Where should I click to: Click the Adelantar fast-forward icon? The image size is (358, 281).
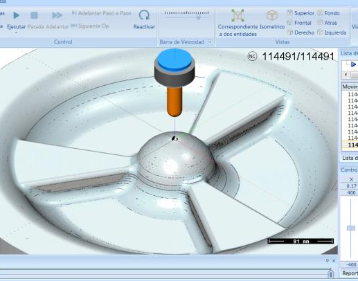tap(57, 15)
